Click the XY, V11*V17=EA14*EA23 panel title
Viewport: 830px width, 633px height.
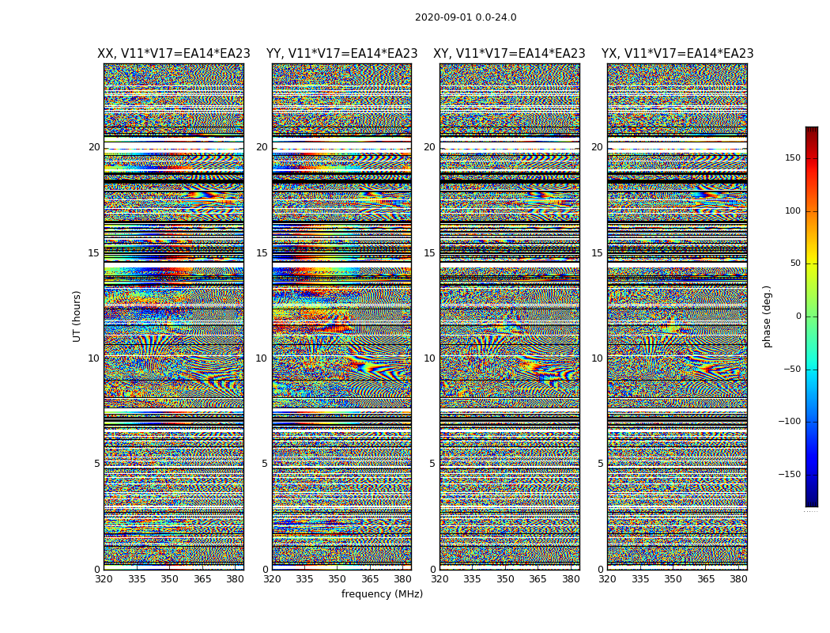point(509,54)
